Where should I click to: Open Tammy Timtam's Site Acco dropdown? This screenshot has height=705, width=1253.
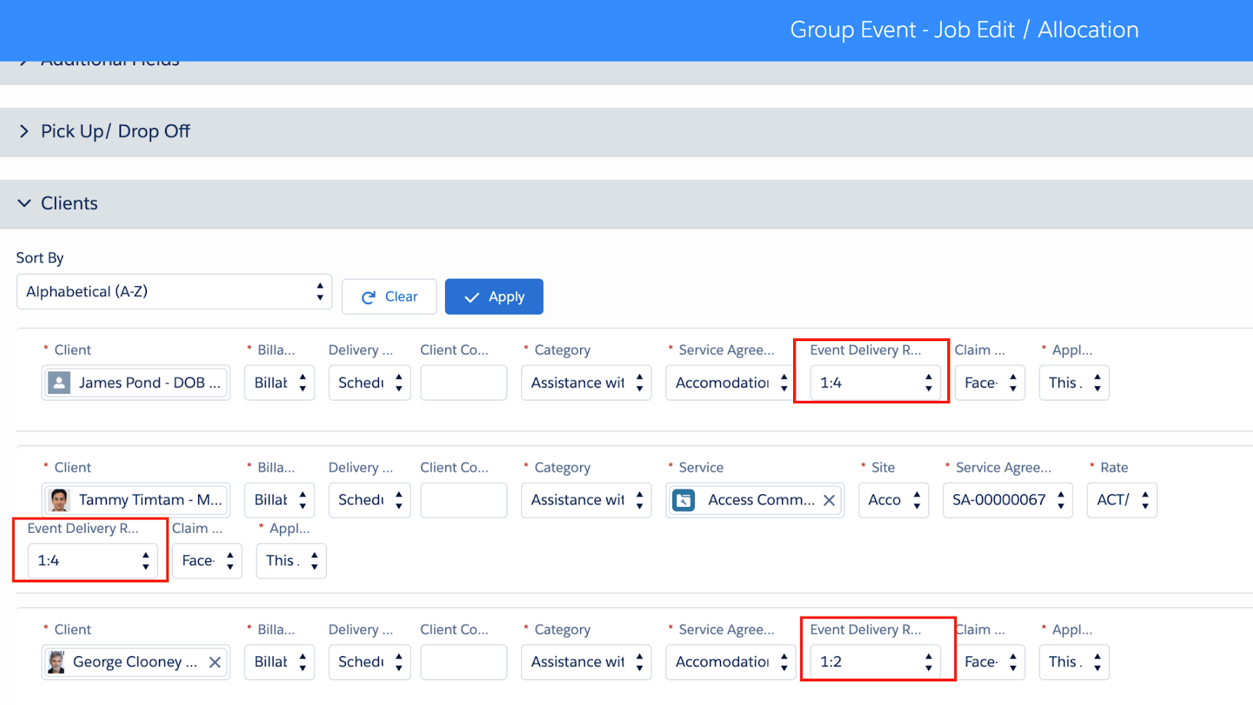click(x=894, y=500)
